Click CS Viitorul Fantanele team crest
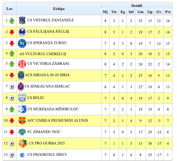 pyautogui.click(x=22, y=20)
